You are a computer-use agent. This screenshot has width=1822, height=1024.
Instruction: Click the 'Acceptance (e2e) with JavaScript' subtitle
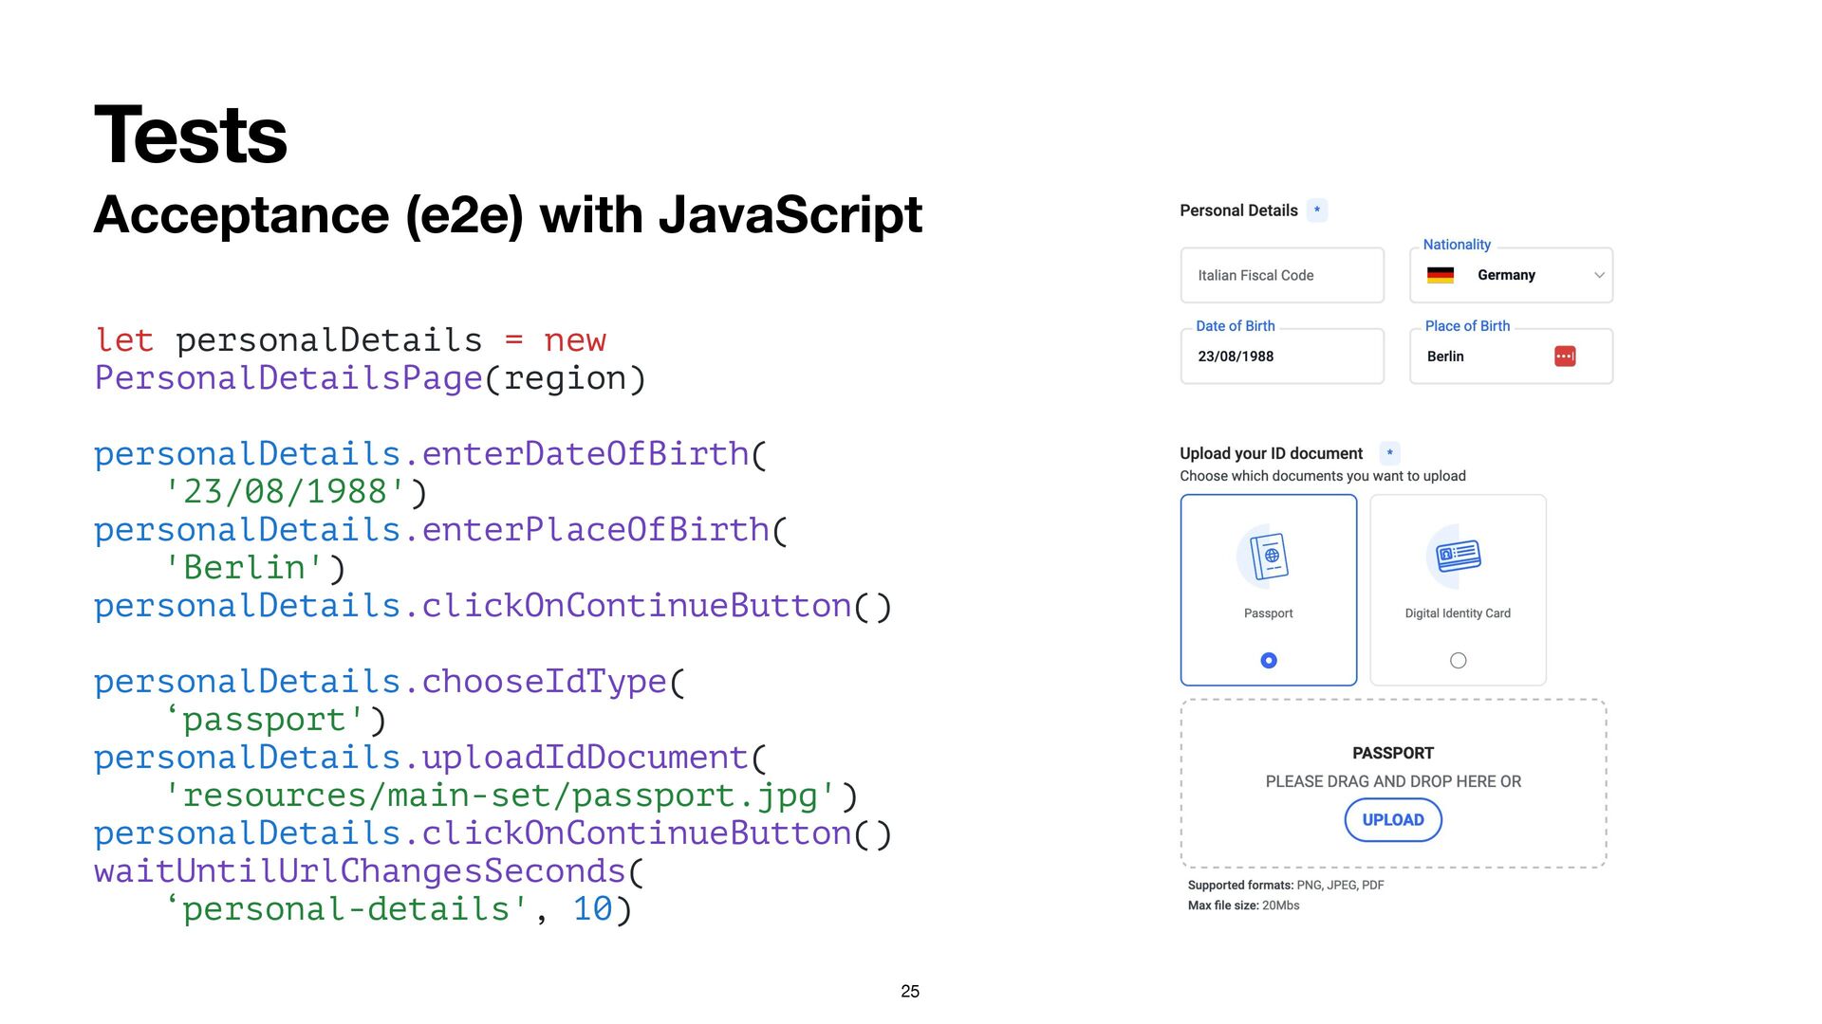click(x=508, y=215)
